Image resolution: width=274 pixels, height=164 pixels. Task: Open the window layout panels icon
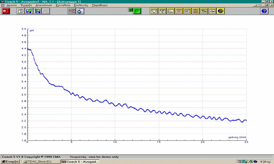(x=72, y=11)
